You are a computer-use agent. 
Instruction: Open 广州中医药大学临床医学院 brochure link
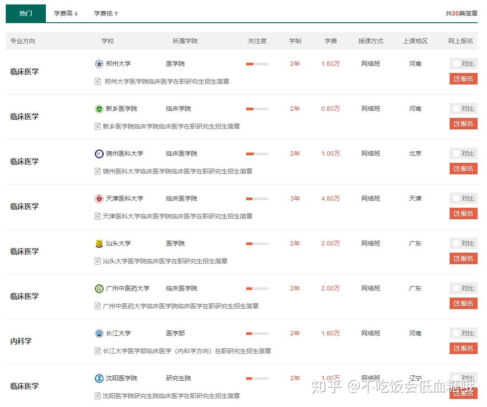click(181, 306)
